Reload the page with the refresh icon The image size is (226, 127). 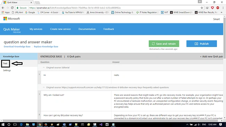[12, 8]
